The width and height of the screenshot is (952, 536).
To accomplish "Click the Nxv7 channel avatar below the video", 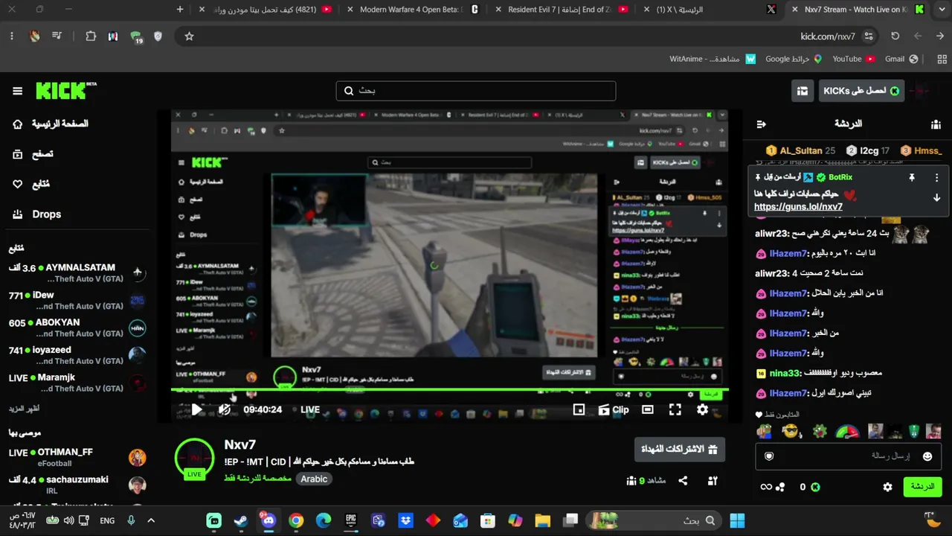I will coord(194,458).
